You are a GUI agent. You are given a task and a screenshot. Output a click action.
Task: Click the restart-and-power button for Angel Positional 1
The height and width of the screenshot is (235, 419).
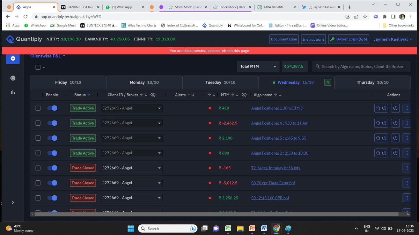point(381,108)
